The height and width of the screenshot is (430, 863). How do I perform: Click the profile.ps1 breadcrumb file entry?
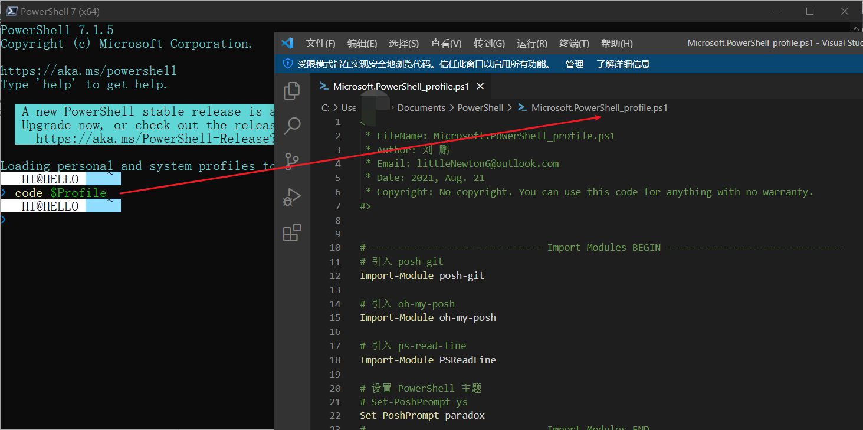click(x=593, y=108)
